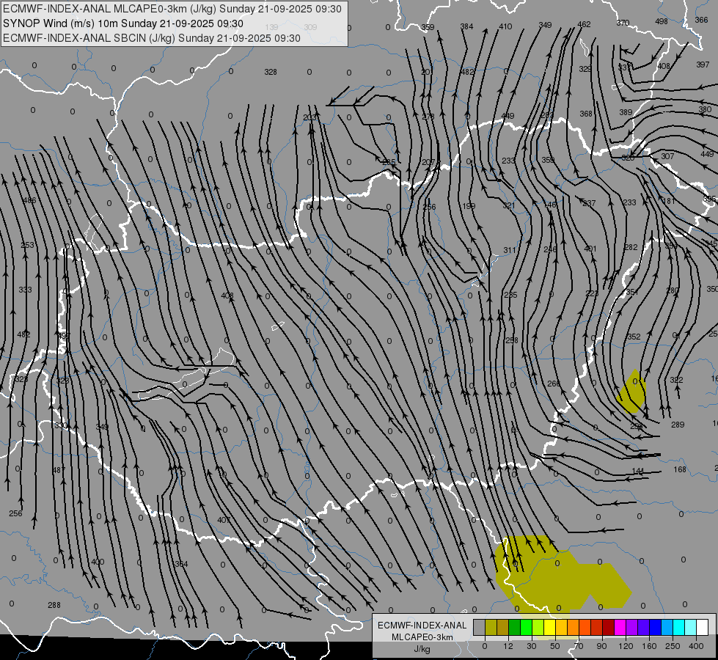Click the legend tick label '120'

[x=626, y=646]
